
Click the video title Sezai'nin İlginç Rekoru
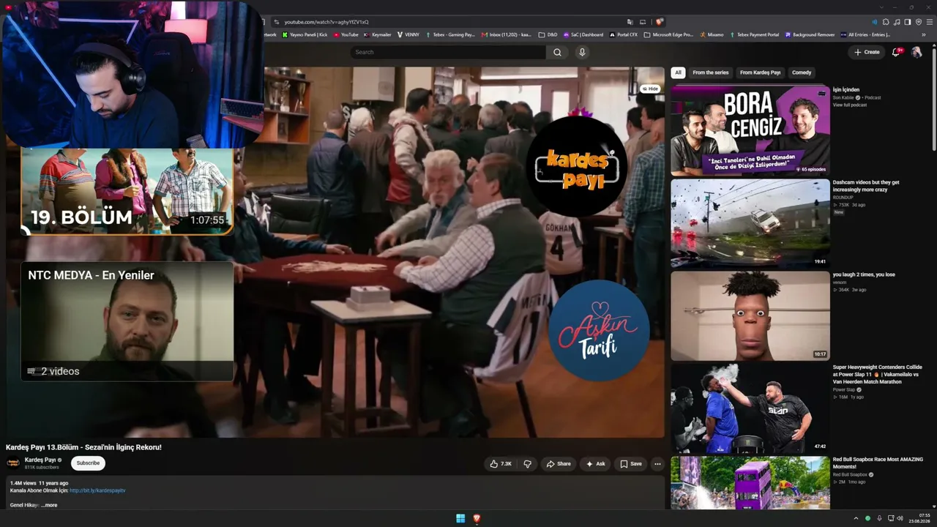(x=83, y=447)
